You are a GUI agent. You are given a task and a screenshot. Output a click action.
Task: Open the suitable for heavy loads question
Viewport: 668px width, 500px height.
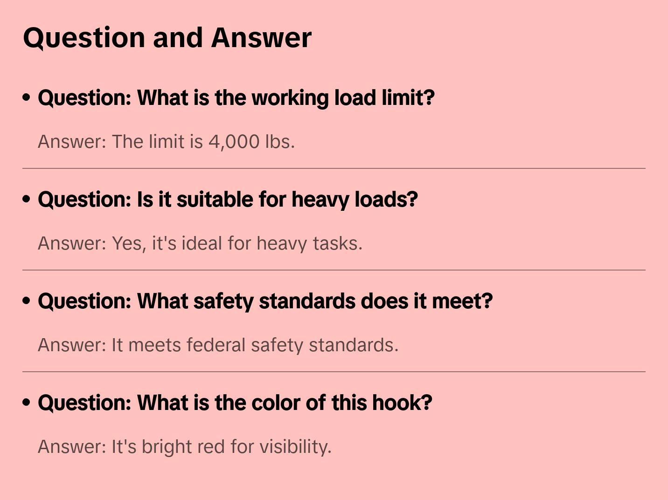tap(228, 200)
